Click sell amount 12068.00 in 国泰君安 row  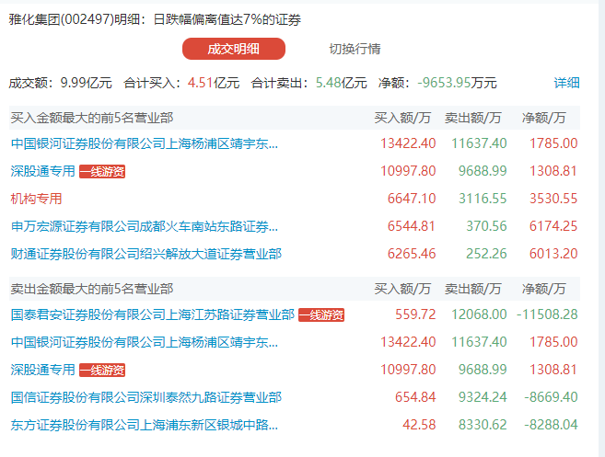click(479, 314)
